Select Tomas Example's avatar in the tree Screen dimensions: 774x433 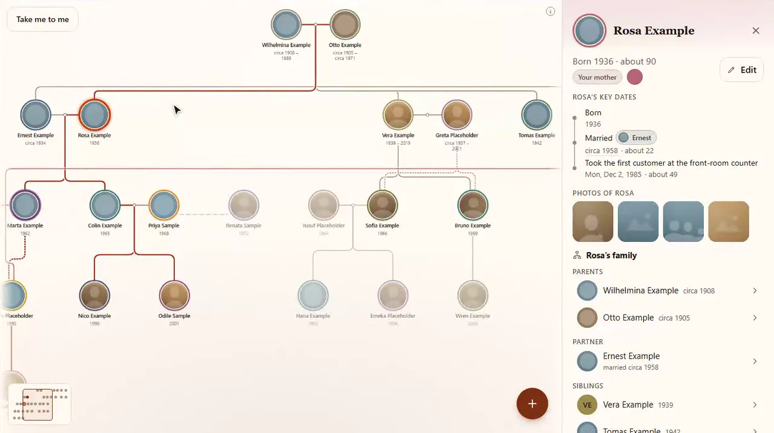pyautogui.click(x=536, y=115)
